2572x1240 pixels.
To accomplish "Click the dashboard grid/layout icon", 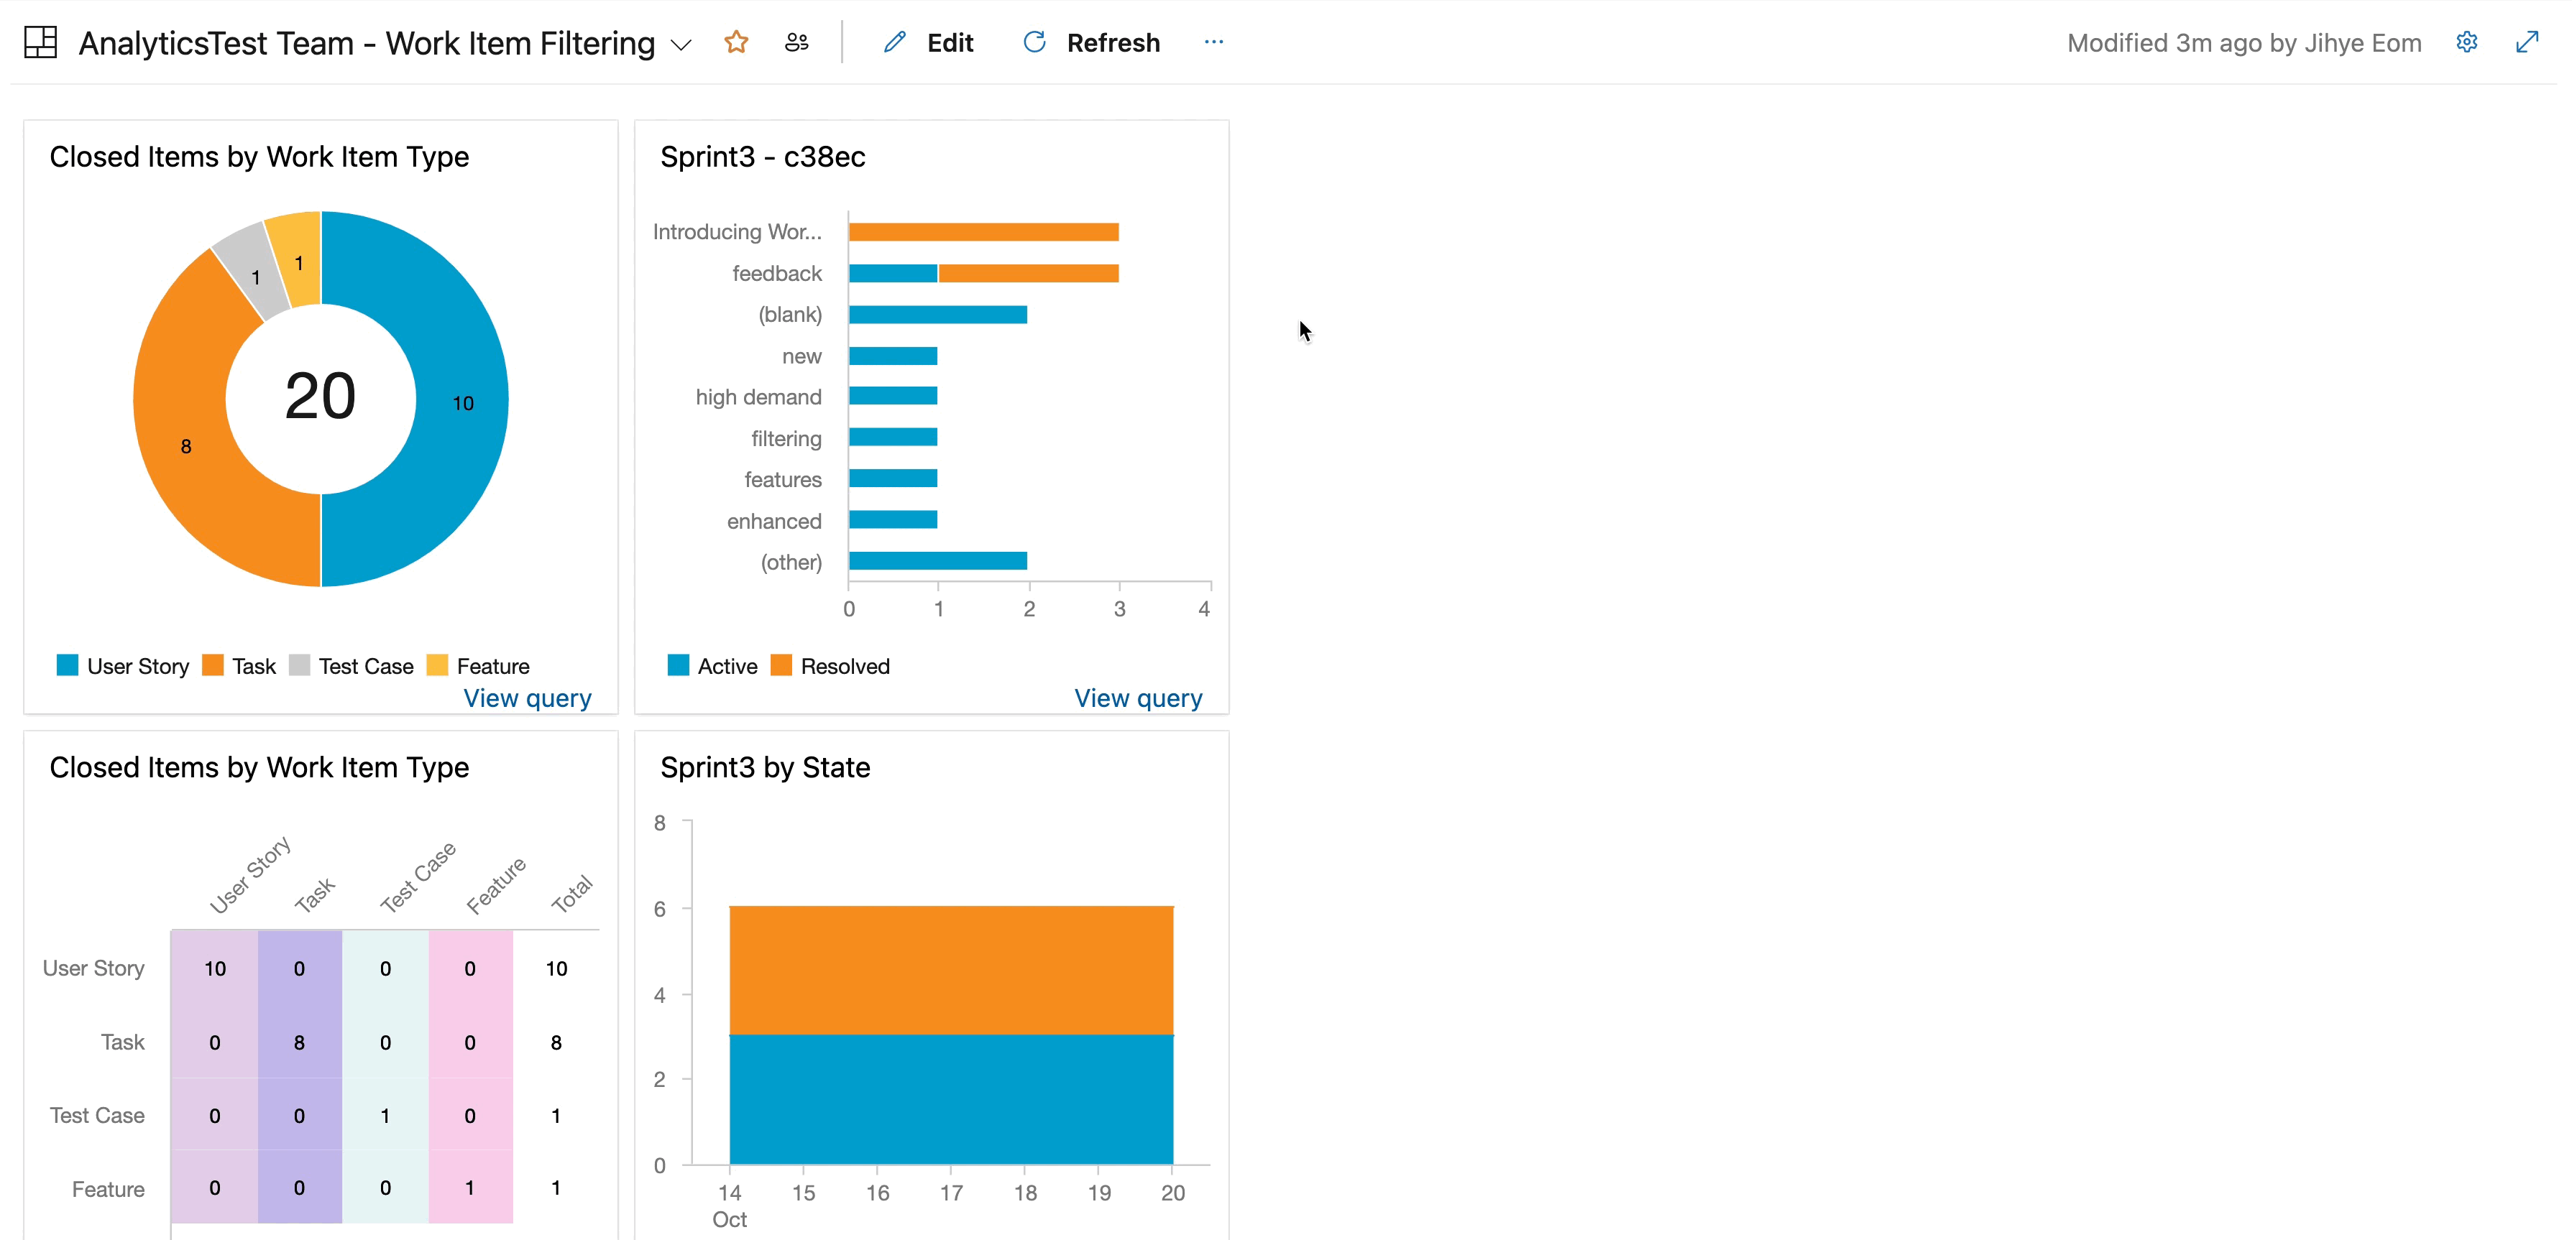I will pyautogui.click(x=40, y=41).
